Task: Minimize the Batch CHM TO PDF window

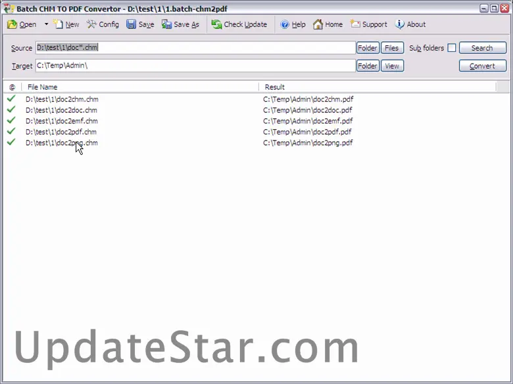Action: tap(484, 8)
